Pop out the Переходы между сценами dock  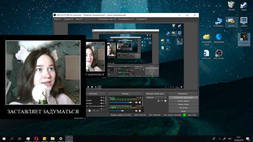[x=166, y=93]
